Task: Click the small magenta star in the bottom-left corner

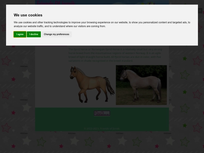Action: 13,146
